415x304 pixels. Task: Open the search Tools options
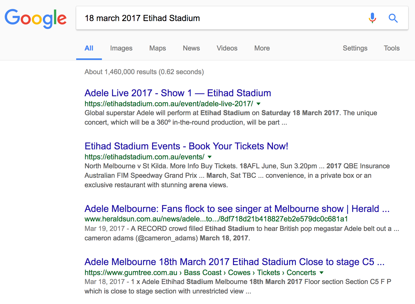pos(392,48)
